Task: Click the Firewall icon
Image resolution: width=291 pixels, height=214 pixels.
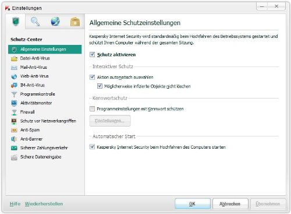Action: [x=14, y=112]
